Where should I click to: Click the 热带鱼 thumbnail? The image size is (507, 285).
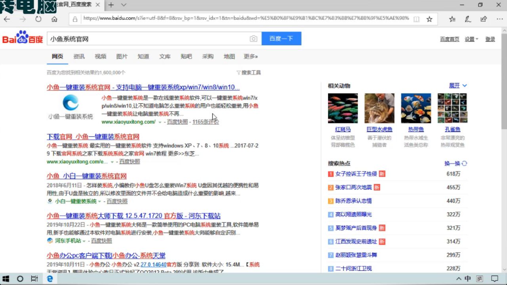tap(416, 108)
